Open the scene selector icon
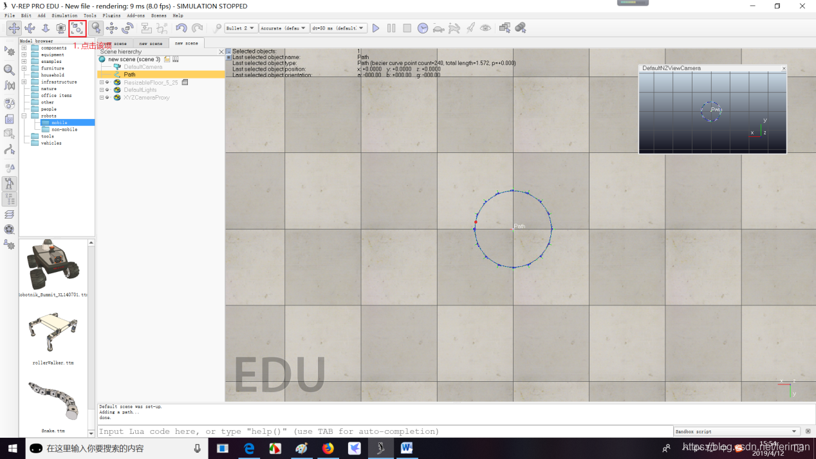The height and width of the screenshot is (459, 816). (x=521, y=28)
